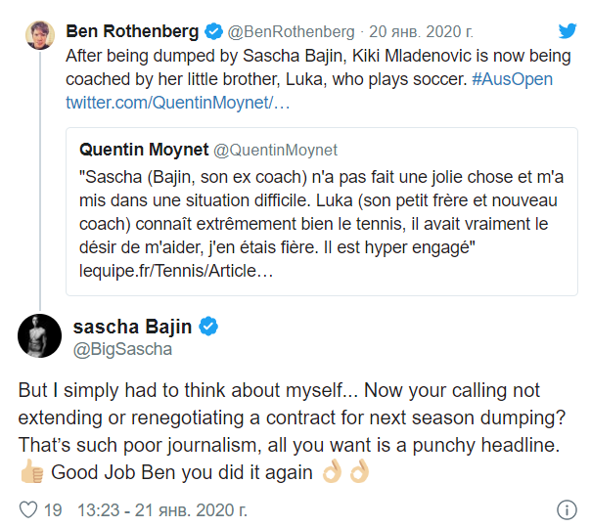
Task: Click the heart like icon
Action: coord(28,509)
